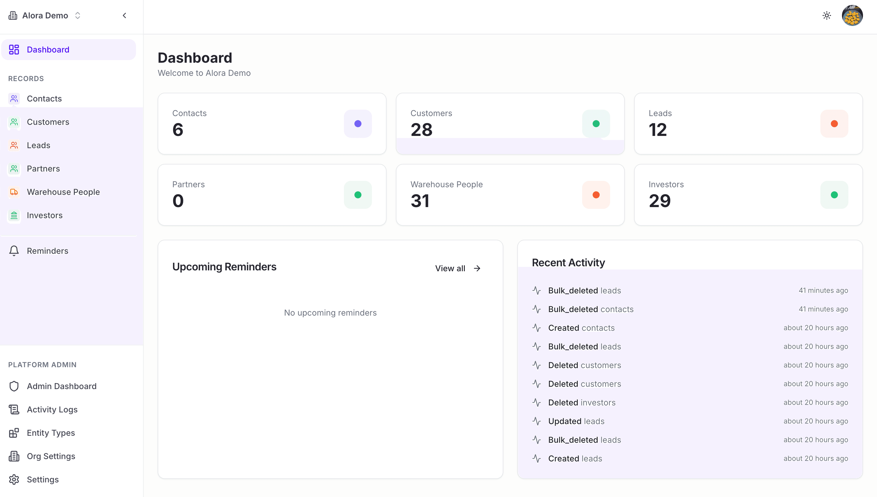Click the Settings gear icon
This screenshot has width=877, height=497.
[14, 479]
